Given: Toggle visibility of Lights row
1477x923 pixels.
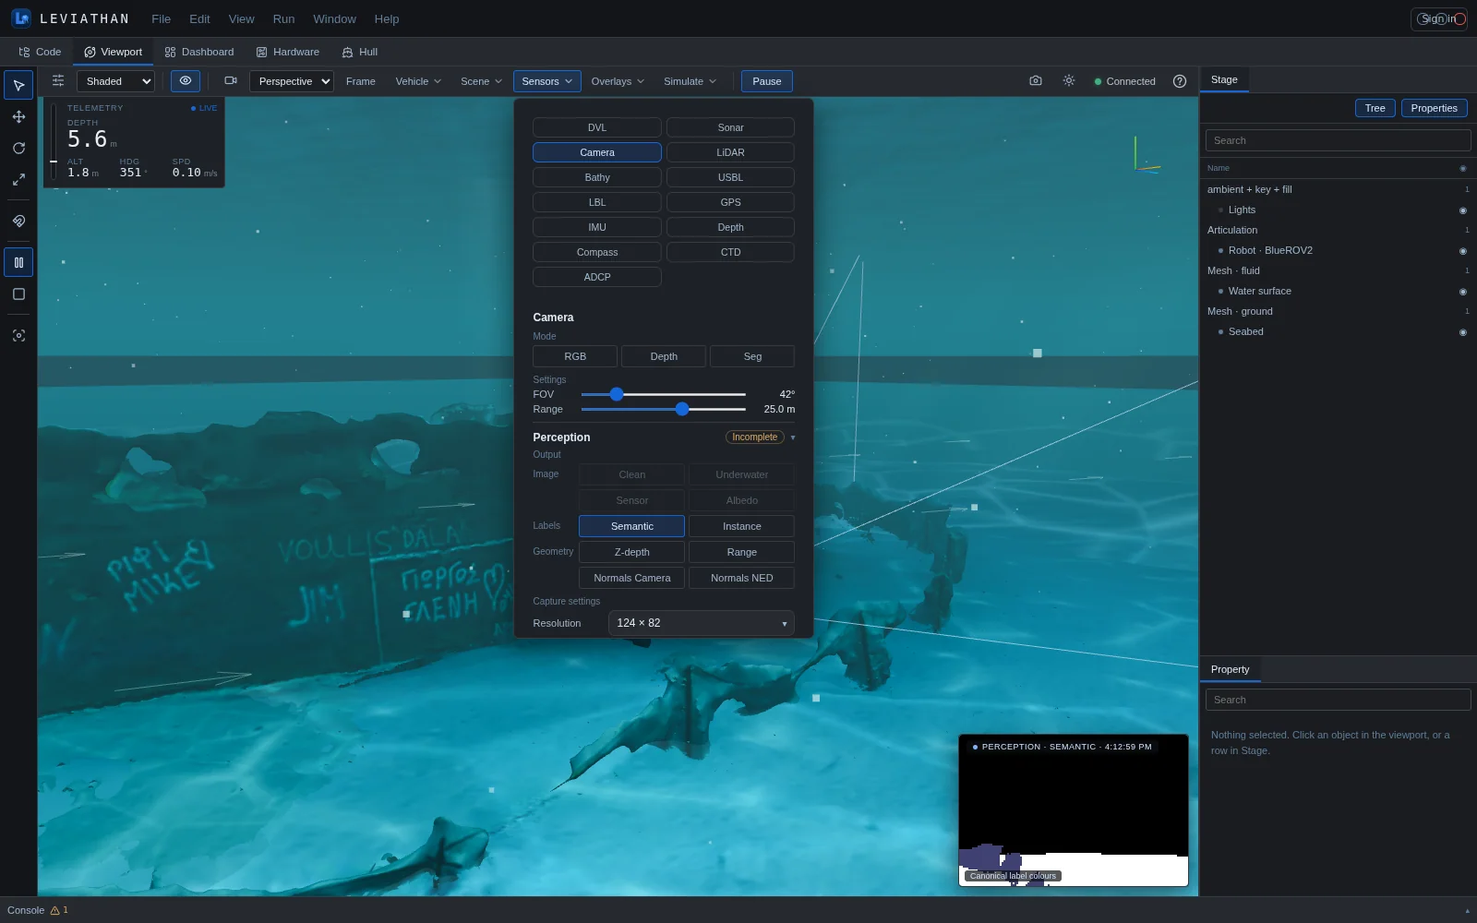Looking at the screenshot, I should pyautogui.click(x=1463, y=210).
